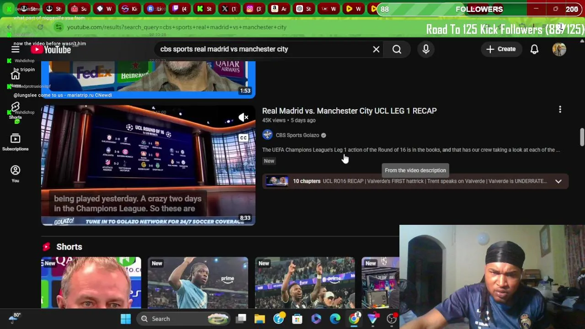Image resolution: width=585 pixels, height=329 pixels.
Task: Clear the search box with the X
Action: click(376, 49)
